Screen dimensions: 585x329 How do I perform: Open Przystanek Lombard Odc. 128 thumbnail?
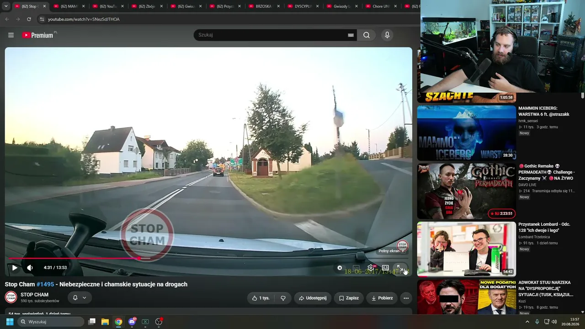click(x=467, y=249)
